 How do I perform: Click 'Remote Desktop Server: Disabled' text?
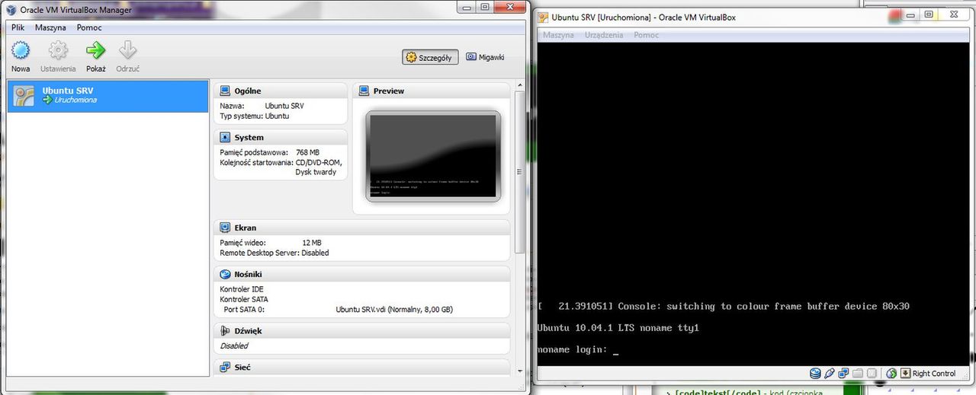[x=274, y=253]
